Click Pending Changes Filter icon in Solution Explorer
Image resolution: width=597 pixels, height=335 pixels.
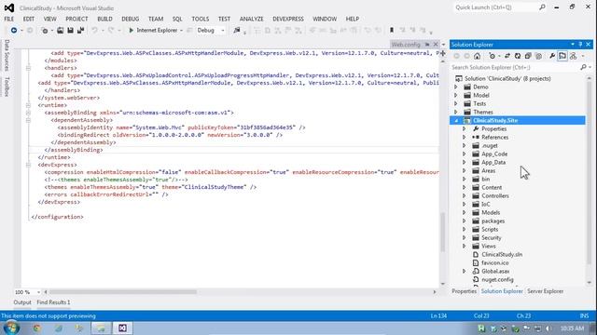tap(492, 56)
